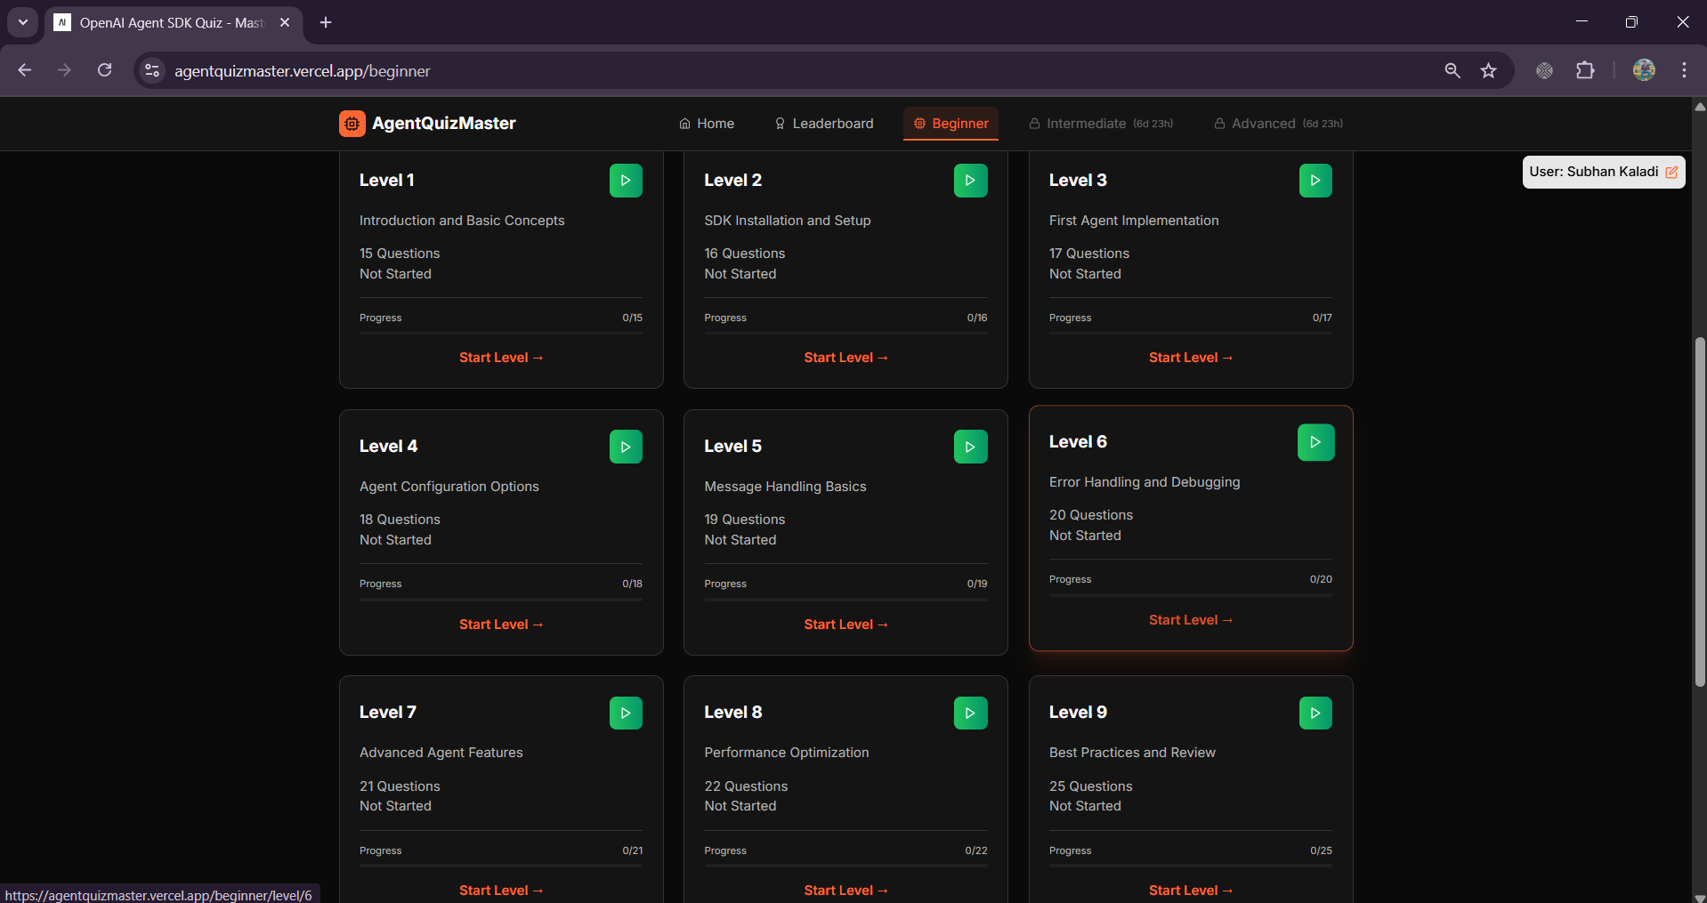Click the User: Subhan Kaladi badge
1707x903 pixels.
[x=1604, y=172]
